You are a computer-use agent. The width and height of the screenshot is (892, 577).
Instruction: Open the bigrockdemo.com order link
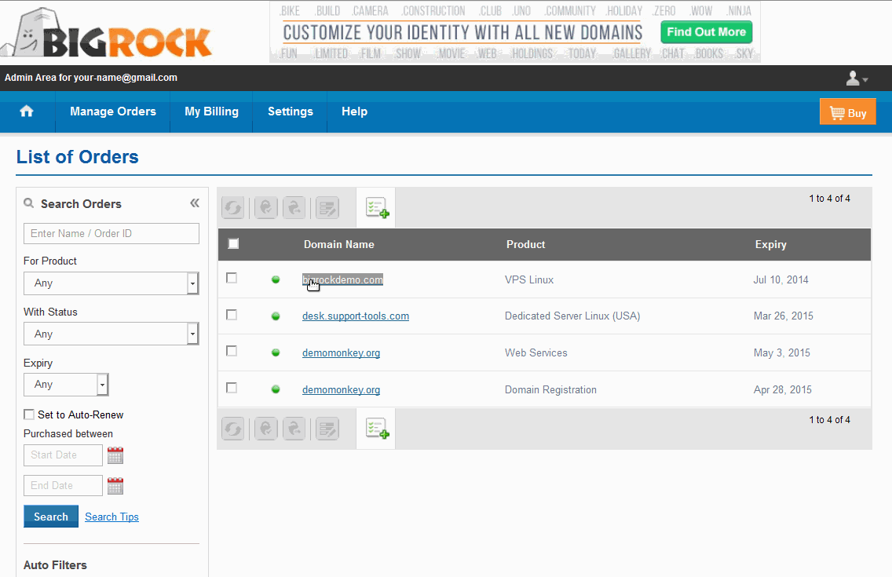[x=342, y=279]
